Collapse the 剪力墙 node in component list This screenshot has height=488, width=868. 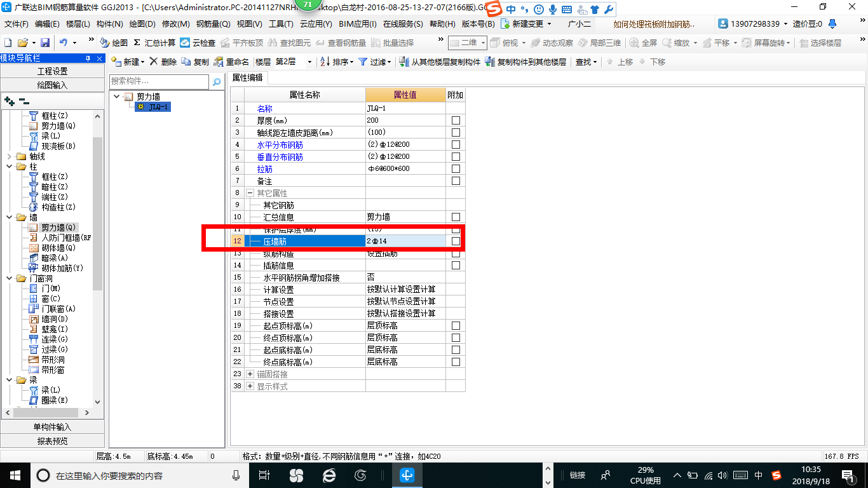click(116, 97)
